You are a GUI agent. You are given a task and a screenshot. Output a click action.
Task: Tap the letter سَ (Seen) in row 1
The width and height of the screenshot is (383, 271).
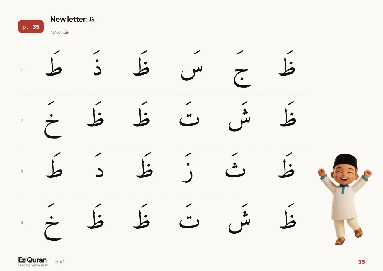coord(192,66)
